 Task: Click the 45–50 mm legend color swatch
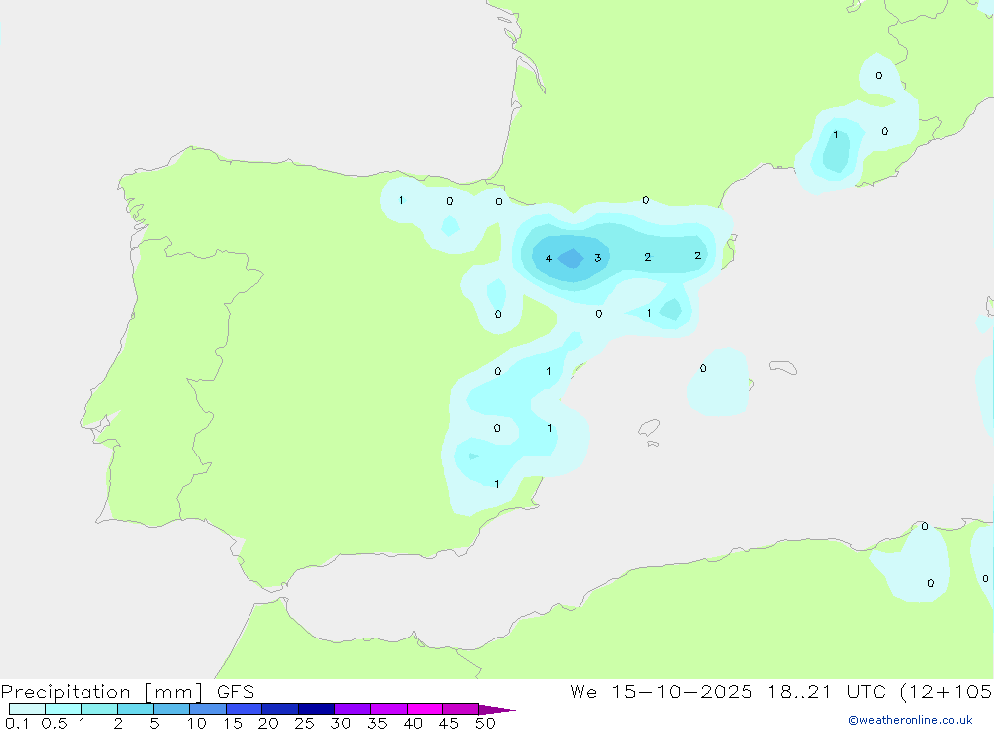coord(460,709)
